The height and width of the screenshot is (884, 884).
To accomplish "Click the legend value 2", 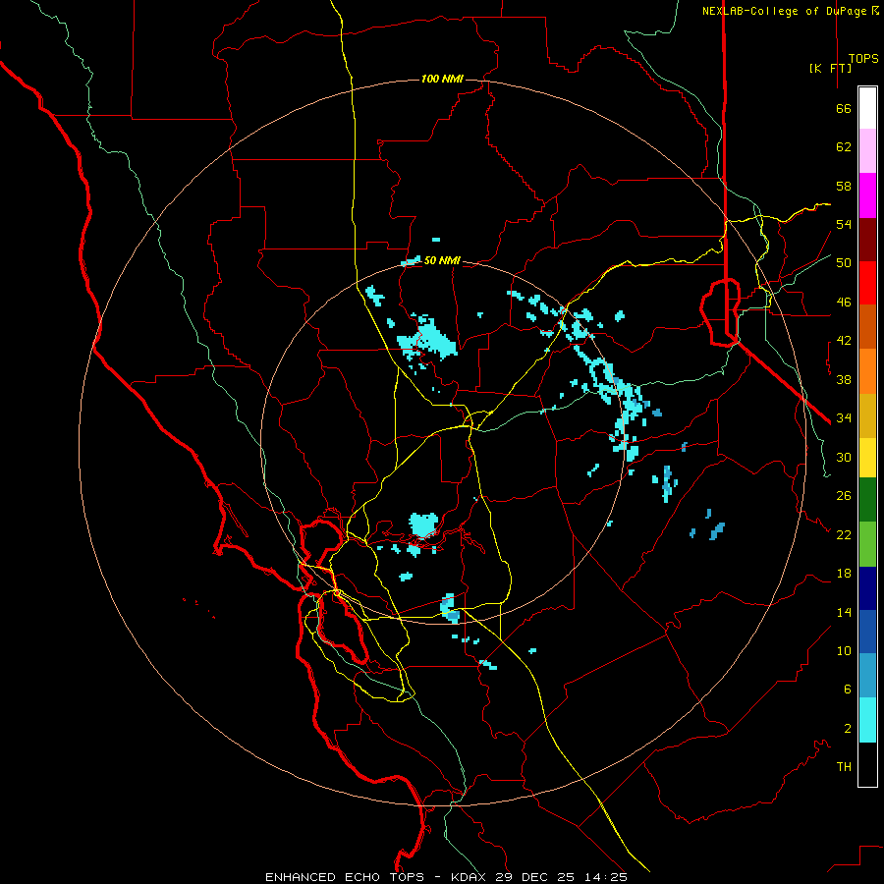I will click(848, 729).
